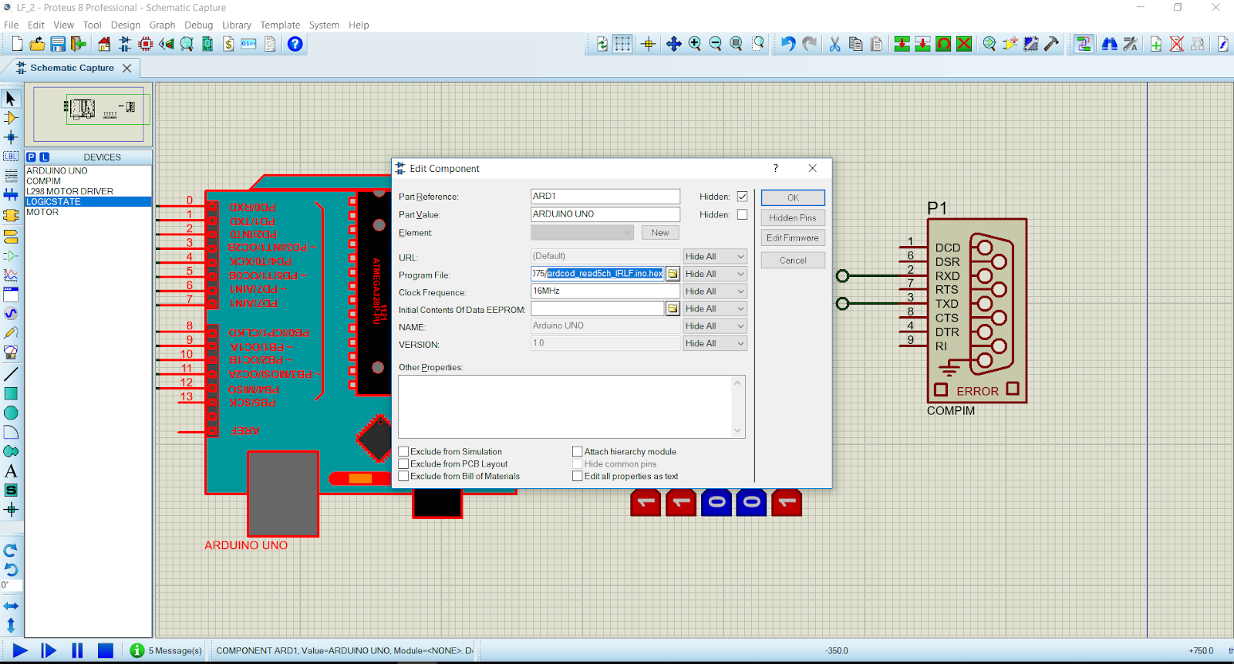The width and height of the screenshot is (1234, 664).
Task: Click the block rotate red arrow icon
Action: pos(943,44)
